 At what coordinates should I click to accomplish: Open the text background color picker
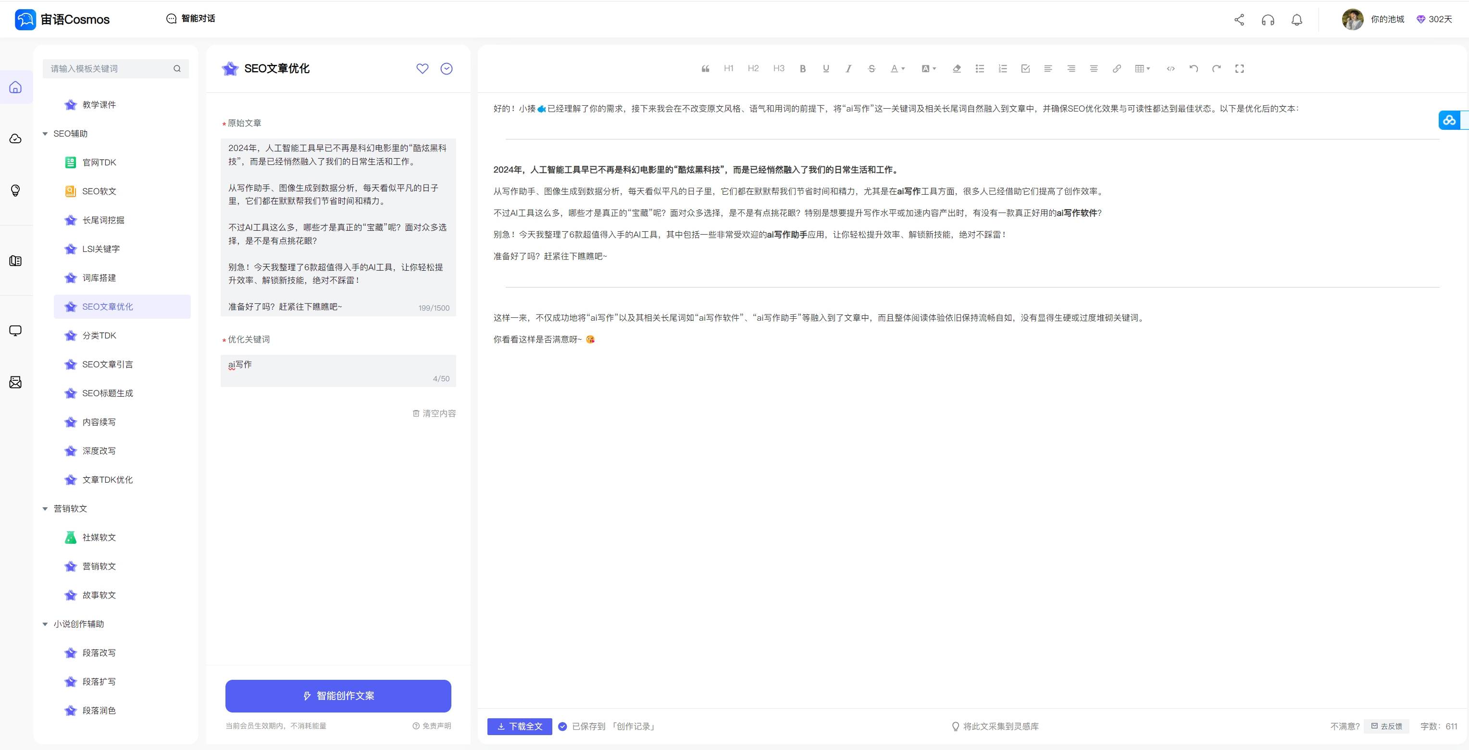(x=928, y=68)
